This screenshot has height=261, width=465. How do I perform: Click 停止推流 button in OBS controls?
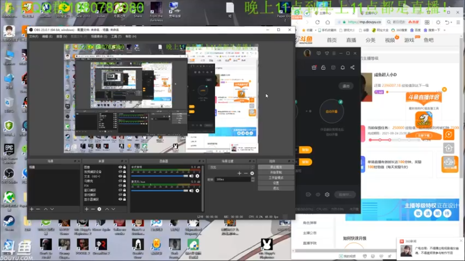276,167
